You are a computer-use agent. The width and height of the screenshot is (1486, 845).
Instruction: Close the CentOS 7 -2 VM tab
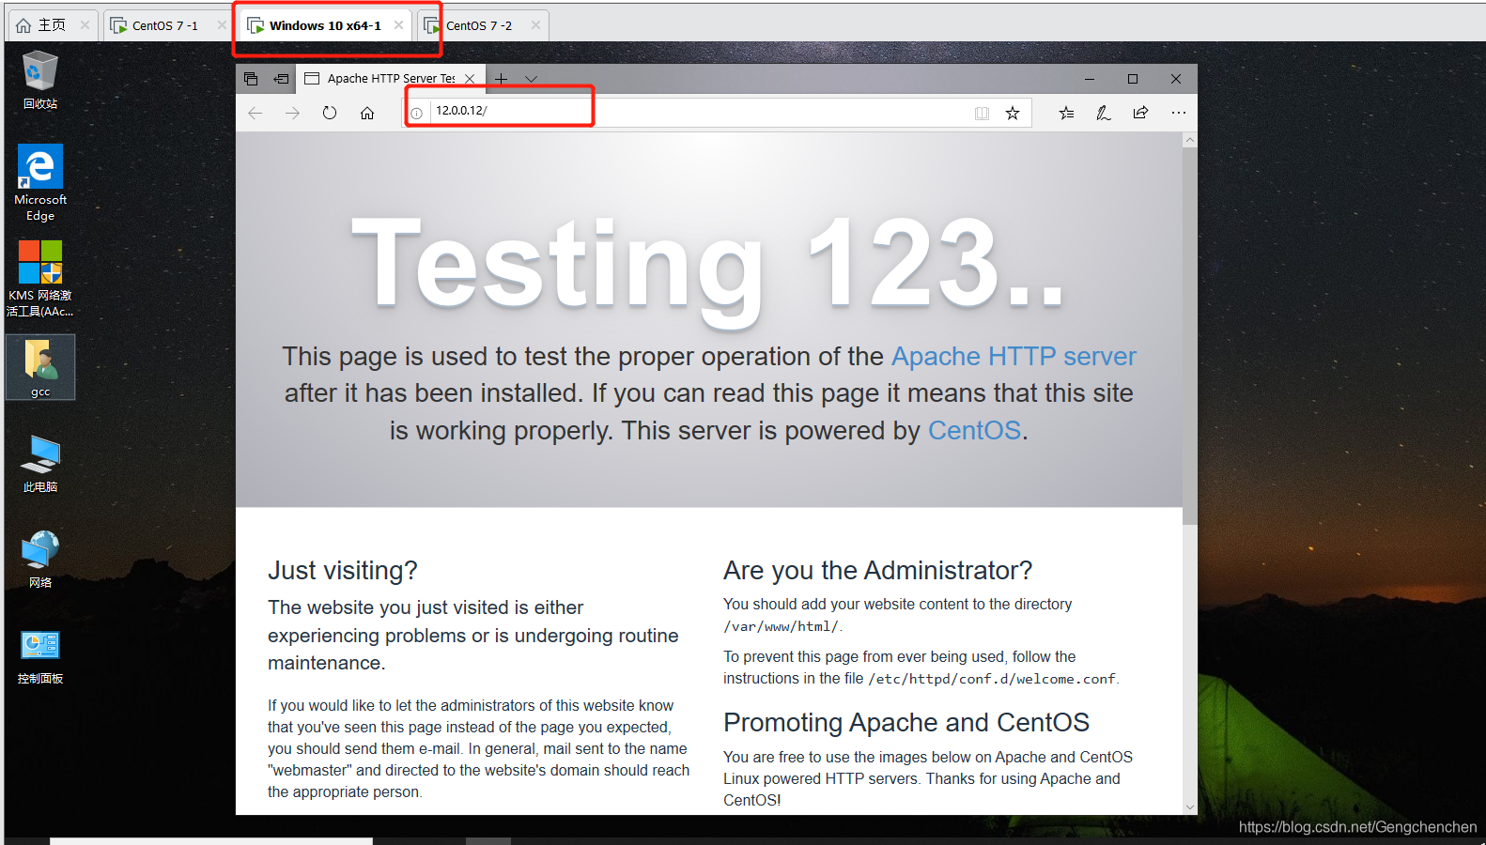pos(535,25)
